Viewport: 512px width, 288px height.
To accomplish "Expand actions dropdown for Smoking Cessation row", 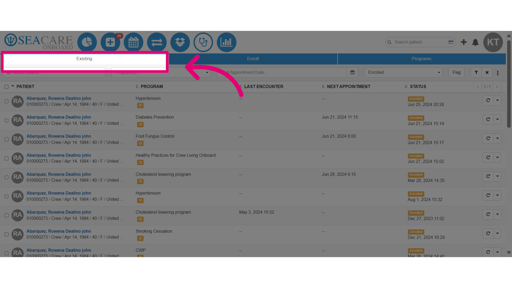I will 497,234.
